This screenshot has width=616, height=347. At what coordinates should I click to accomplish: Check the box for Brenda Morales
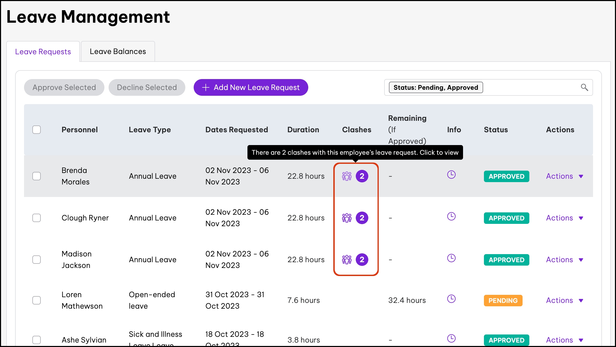(37, 176)
